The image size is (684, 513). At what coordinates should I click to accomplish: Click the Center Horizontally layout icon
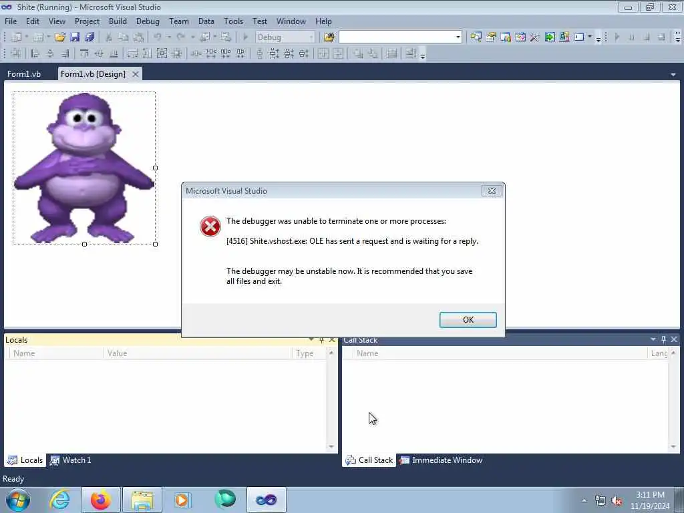tap(323, 53)
